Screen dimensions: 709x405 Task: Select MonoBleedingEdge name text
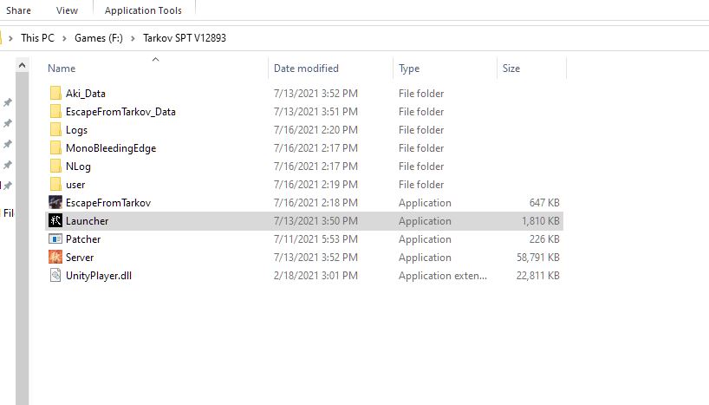tap(111, 148)
